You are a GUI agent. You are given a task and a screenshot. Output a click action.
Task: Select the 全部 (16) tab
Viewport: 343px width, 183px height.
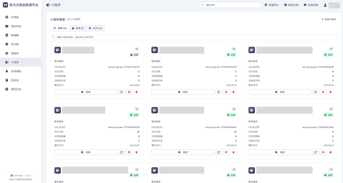coord(60,28)
